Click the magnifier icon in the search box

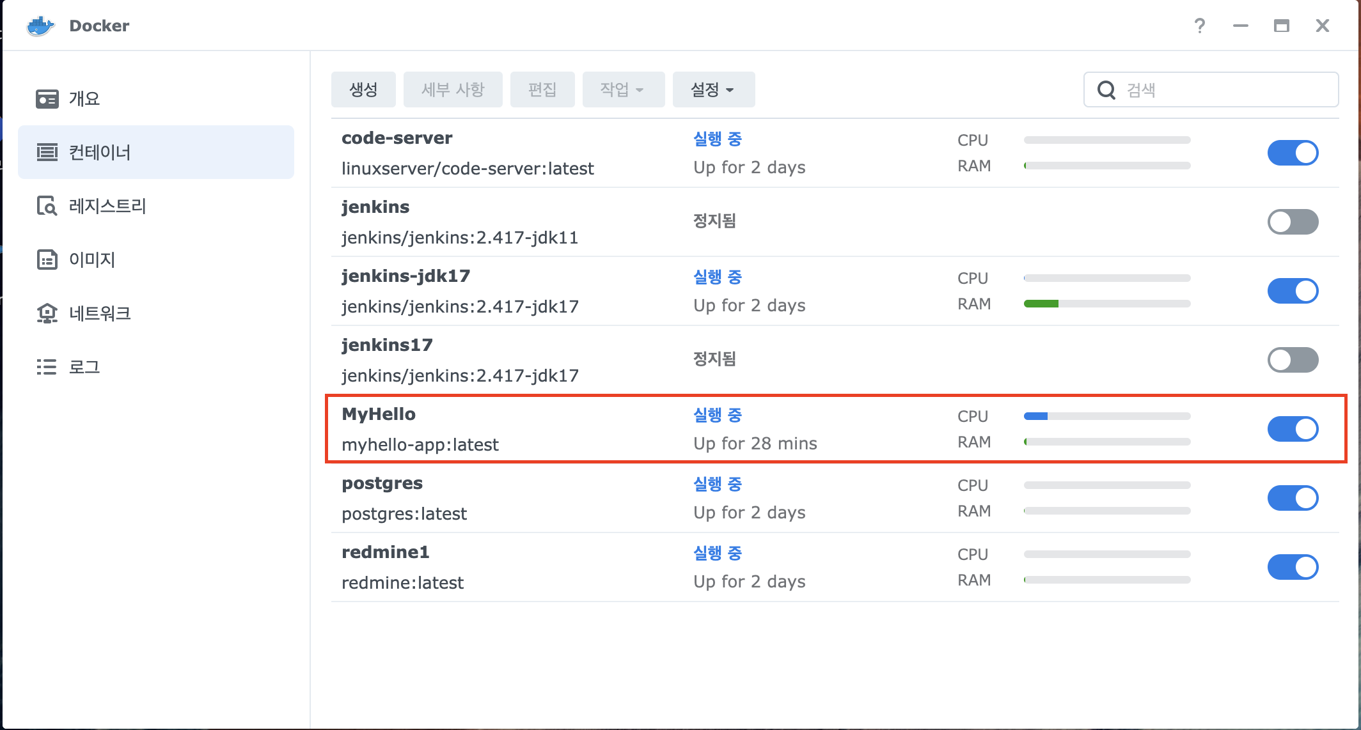(1106, 90)
